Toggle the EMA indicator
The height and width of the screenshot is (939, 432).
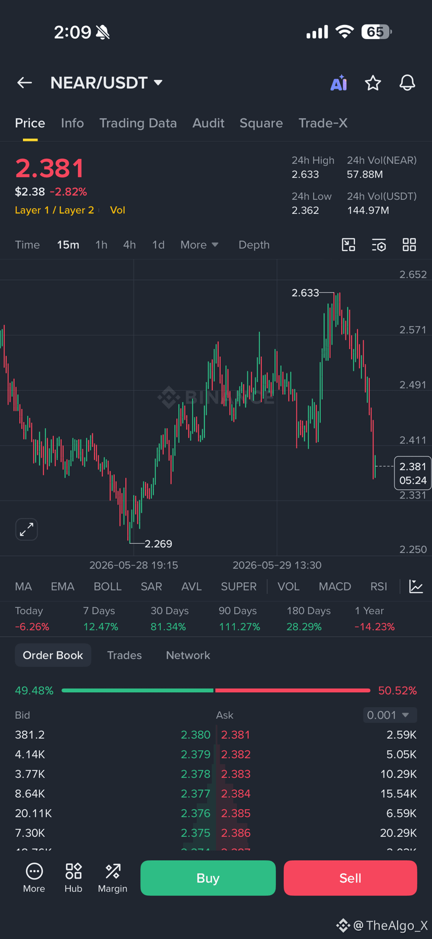click(63, 586)
